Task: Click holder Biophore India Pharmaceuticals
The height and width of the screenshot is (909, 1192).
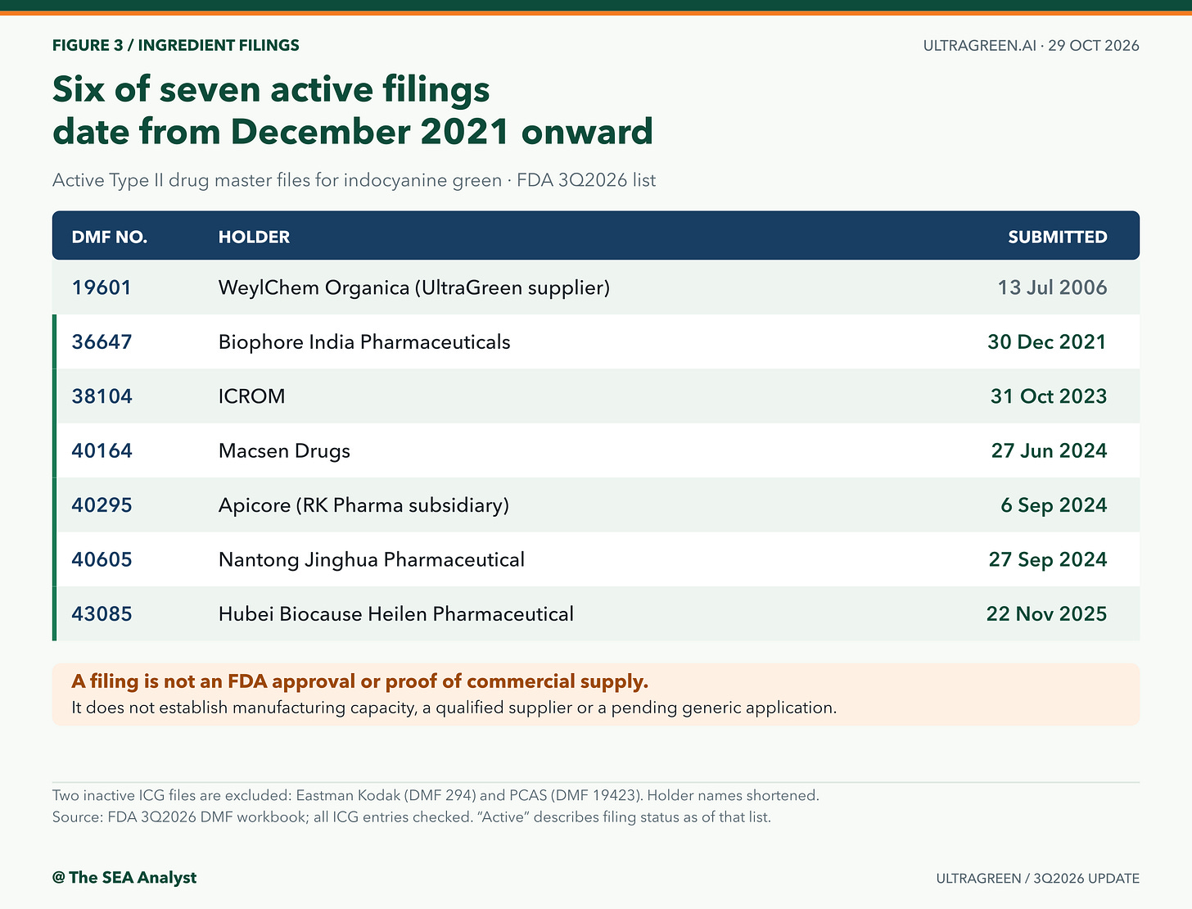Action: click(x=364, y=342)
